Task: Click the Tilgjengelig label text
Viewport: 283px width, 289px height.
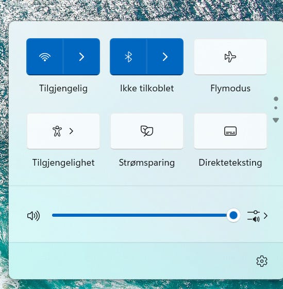Action: pos(63,88)
